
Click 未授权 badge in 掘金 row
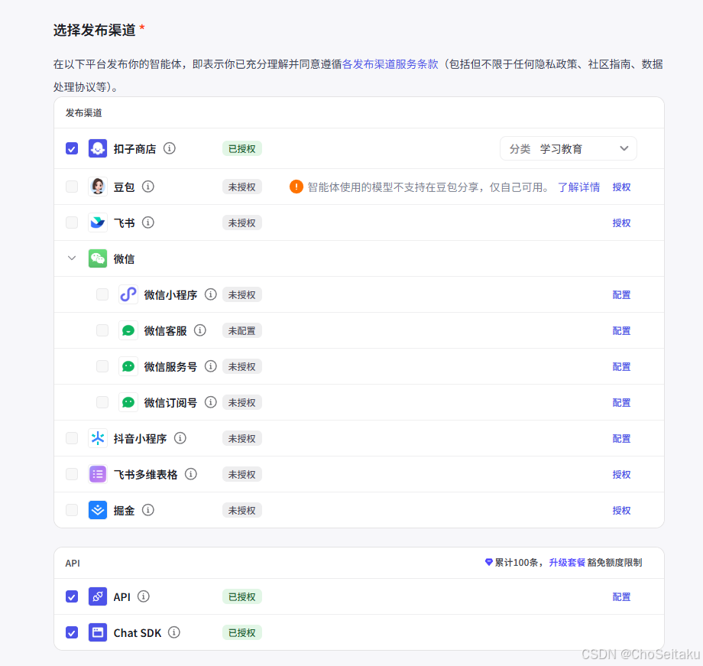coord(242,510)
